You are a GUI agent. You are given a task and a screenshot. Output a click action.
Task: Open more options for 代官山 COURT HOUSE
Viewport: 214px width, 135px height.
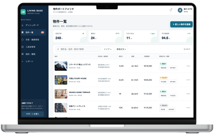188,80
